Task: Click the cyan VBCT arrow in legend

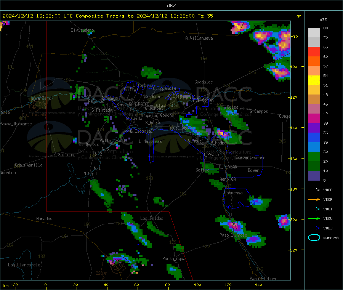Action: [314, 209]
